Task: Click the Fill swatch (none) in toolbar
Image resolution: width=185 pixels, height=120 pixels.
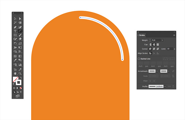Action: (x=15, y=79)
